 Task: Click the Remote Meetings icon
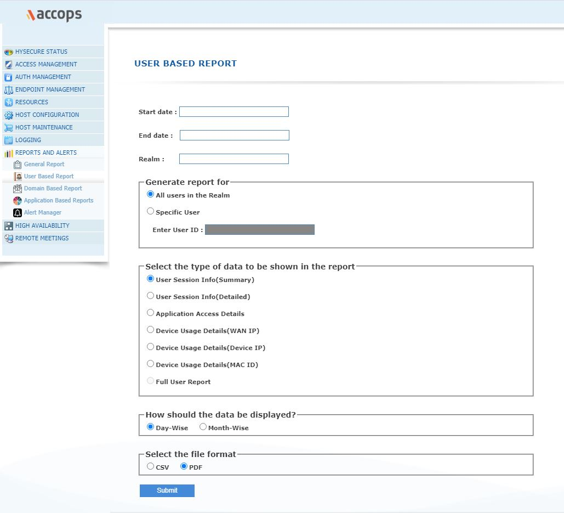click(9, 238)
